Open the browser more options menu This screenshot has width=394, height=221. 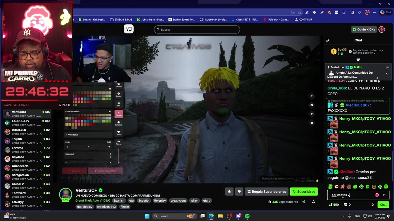[374, 12]
